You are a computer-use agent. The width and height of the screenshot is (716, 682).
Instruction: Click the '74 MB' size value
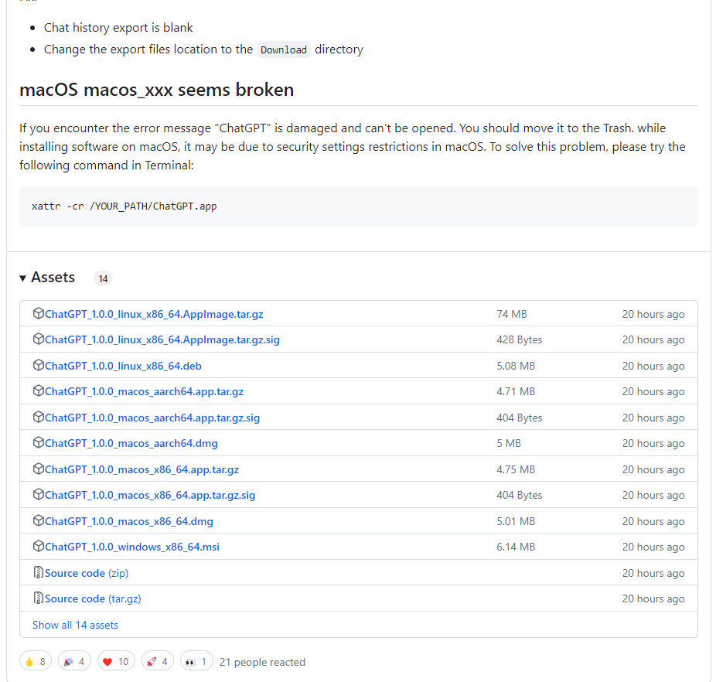coord(512,314)
